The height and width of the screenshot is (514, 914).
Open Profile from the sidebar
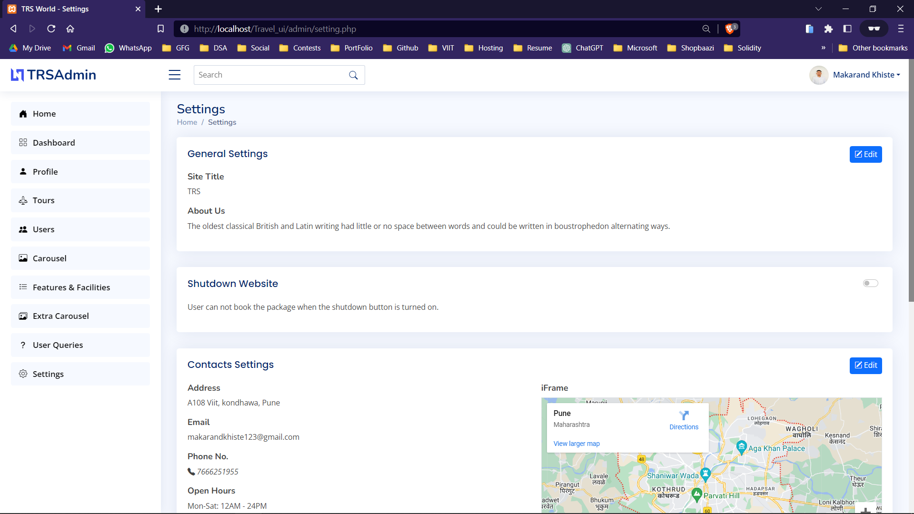[80, 172]
